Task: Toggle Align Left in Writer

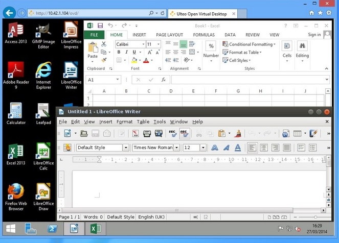Action: tap(252, 148)
